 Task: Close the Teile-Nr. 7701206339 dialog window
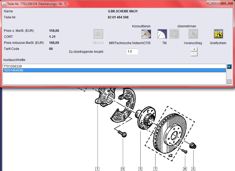point(227,3)
